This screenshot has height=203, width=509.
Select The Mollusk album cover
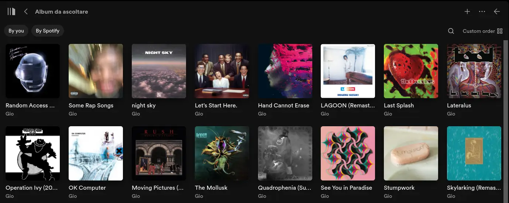pos(222,153)
